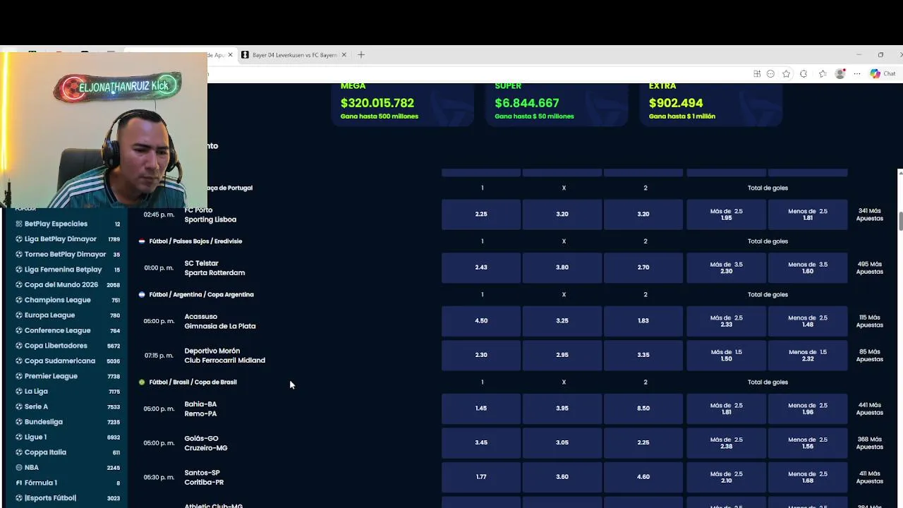Open 411 Más Apuestas for Santos-SP match
Viewport: 903px width, 508px height.
(x=869, y=477)
